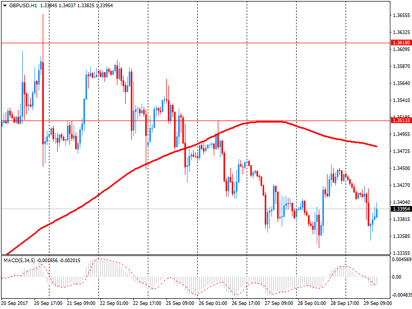Click the 1.35870 price scale value
The width and height of the screenshot is (412, 309).
coord(401,66)
